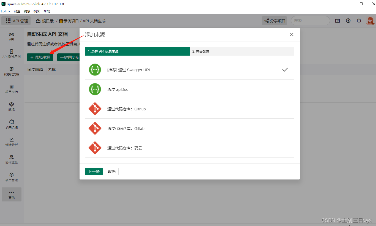Click the 取消 button

pyautogui.click(x=112, y=171)
